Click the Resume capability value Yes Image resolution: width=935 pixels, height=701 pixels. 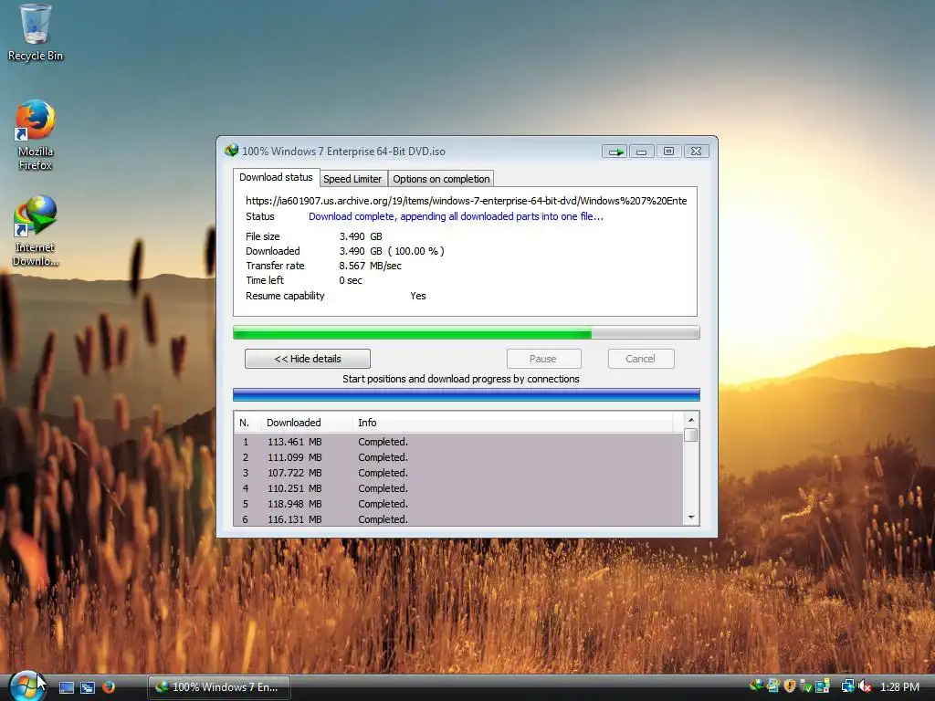click(x=418, y=296)
